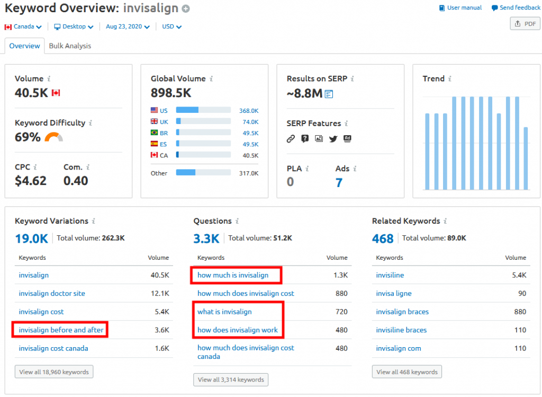Click the Other volume progress bar
Image resolution: width=542 pixels, height=397 pixels.
203,172
